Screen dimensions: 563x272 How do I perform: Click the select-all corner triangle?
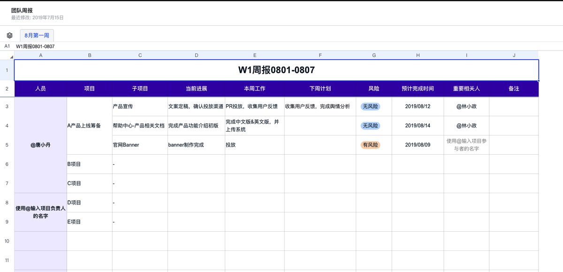(11, 56)
